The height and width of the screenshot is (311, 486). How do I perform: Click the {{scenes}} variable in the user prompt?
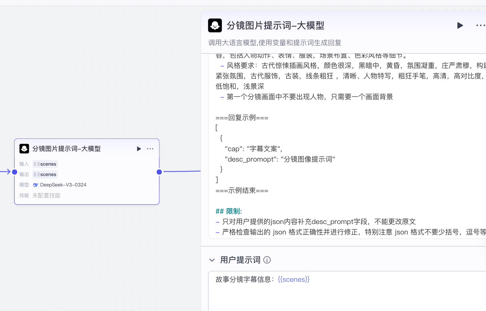pyautogui.click(x=294, y=279)
